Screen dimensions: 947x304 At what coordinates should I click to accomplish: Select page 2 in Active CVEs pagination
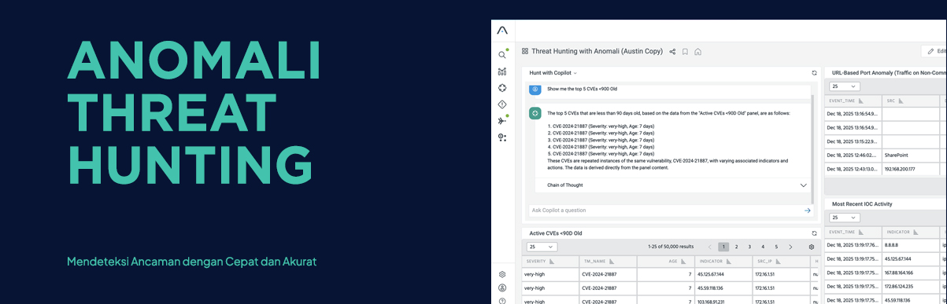[737, 247]
